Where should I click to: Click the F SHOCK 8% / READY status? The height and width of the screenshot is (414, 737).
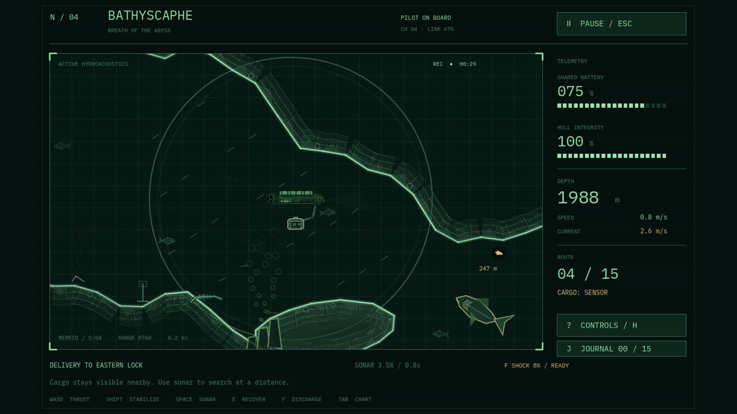coord(537,366)
